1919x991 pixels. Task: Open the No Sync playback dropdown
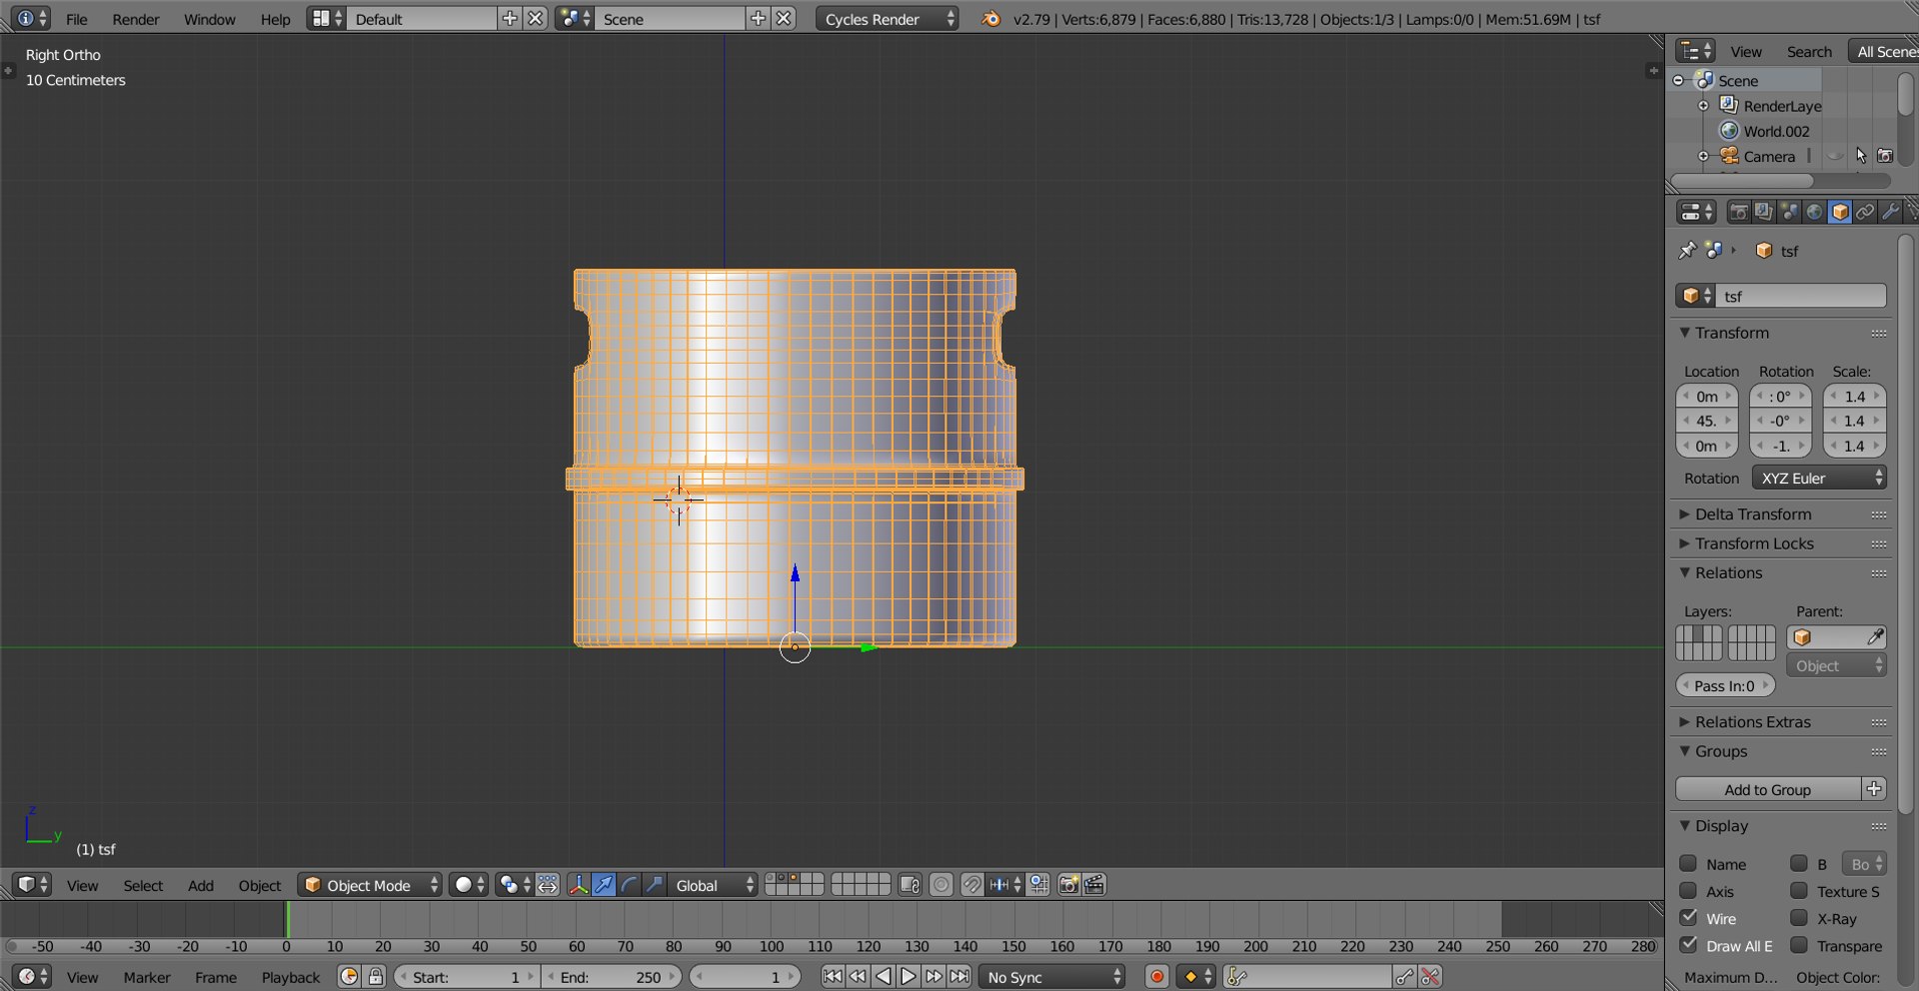point(1052,977)
